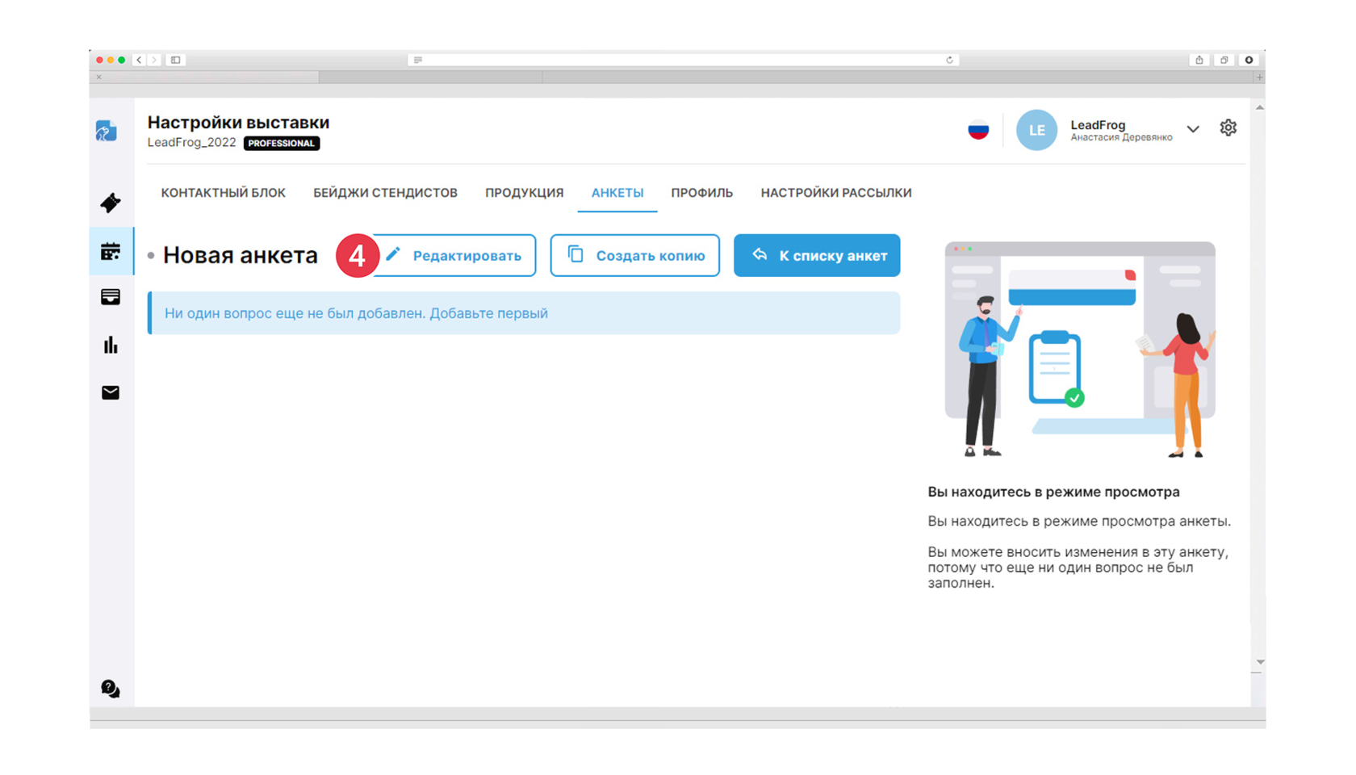
Task: Select the Анкеты tab
Action: (x=617, y=193)
